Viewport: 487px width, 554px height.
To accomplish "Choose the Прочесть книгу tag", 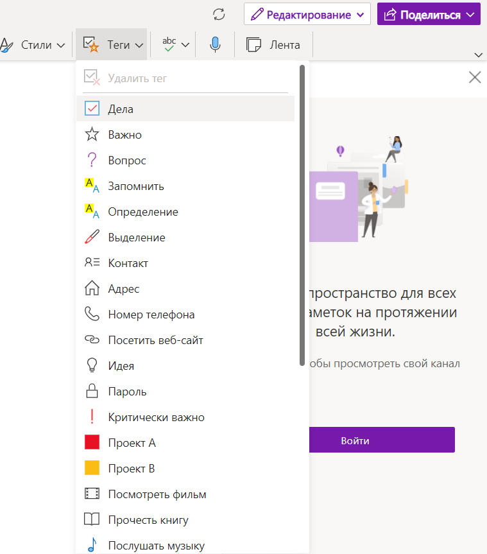I will [x=185, y=520].
